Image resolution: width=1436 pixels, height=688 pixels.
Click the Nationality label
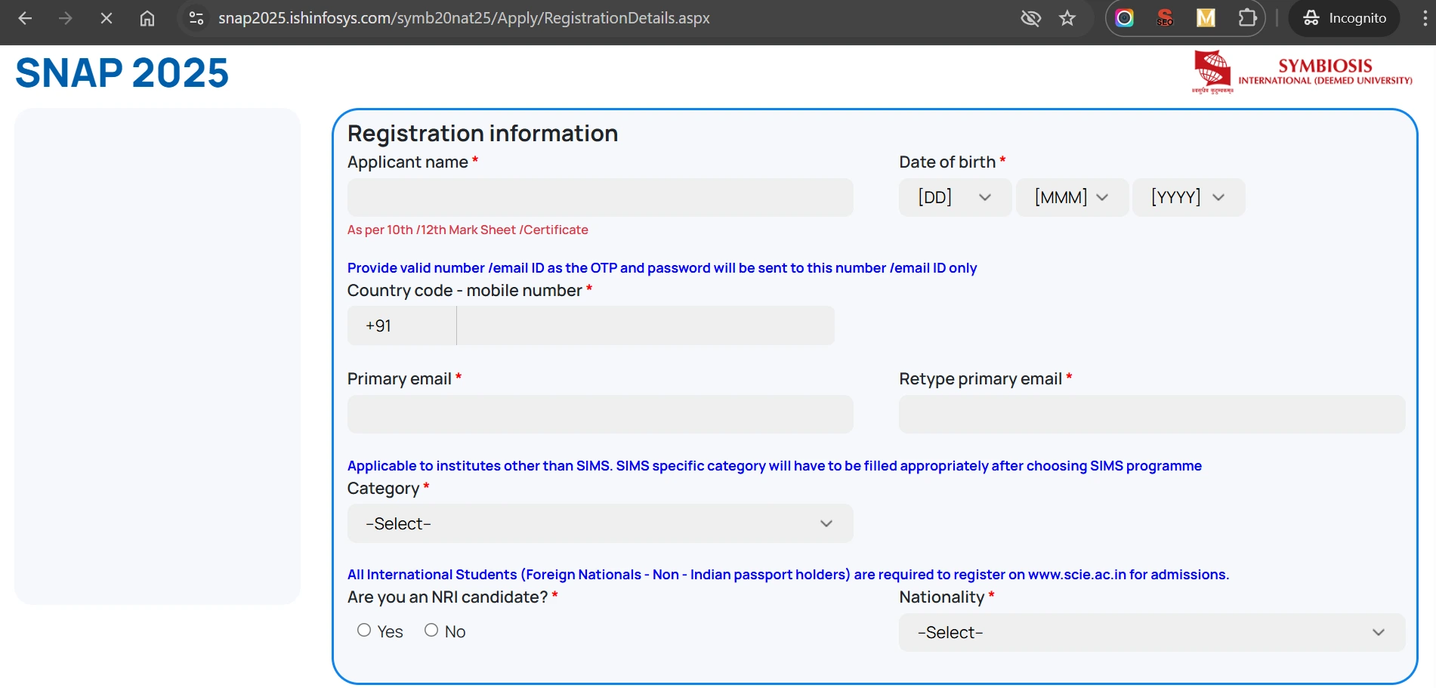941,597
